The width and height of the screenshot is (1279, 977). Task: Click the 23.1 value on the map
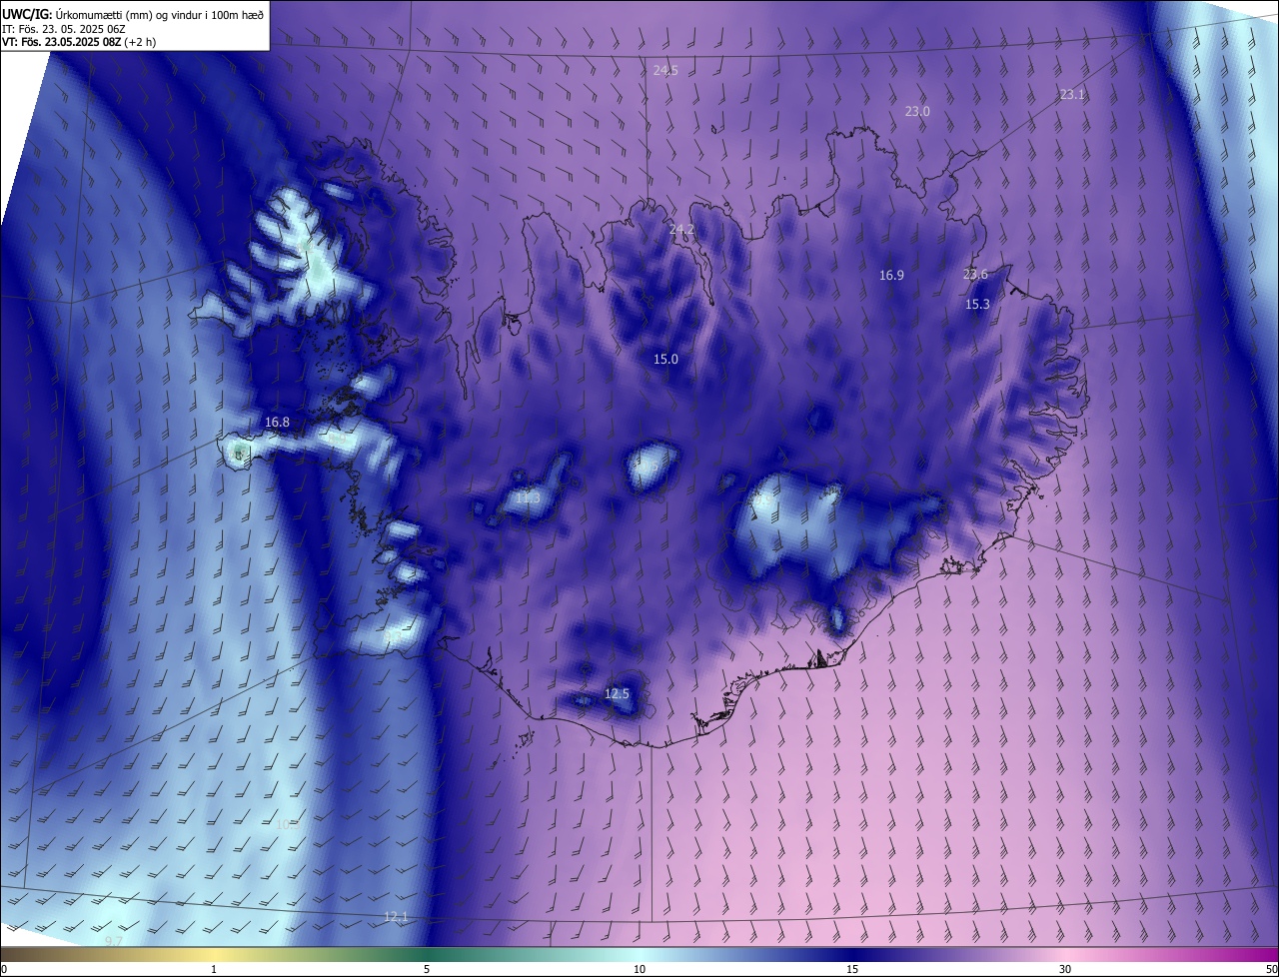1072,95
